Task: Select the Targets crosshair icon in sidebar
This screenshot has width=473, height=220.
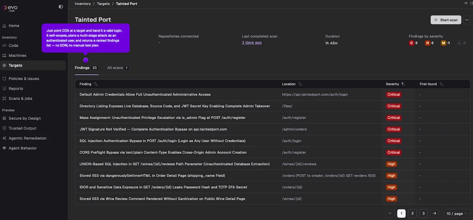Action: click(x=4, y=65)
